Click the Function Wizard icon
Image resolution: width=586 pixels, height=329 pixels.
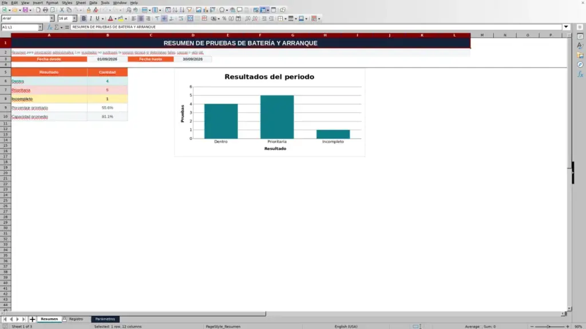point(50,27)
